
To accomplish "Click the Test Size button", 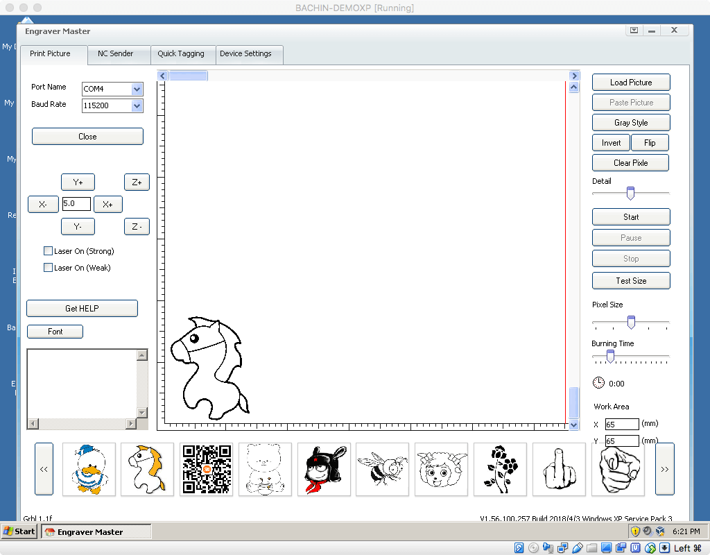I will [x=631, y=281].
